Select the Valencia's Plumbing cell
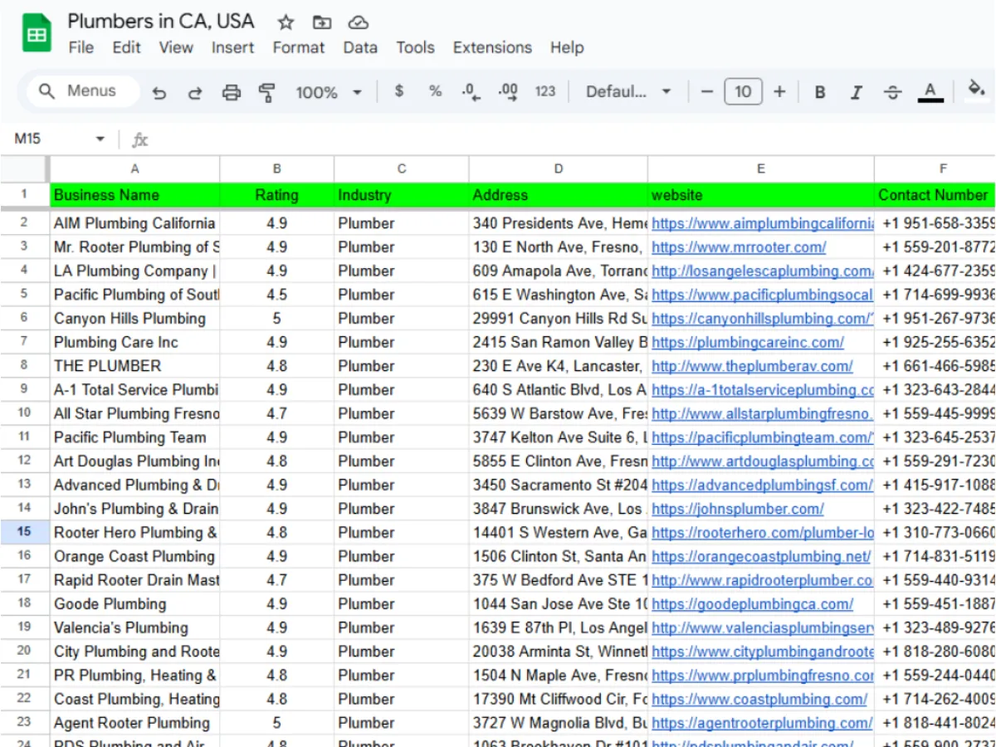The height and width of the screenshot is (747, 996). point(135,627)
